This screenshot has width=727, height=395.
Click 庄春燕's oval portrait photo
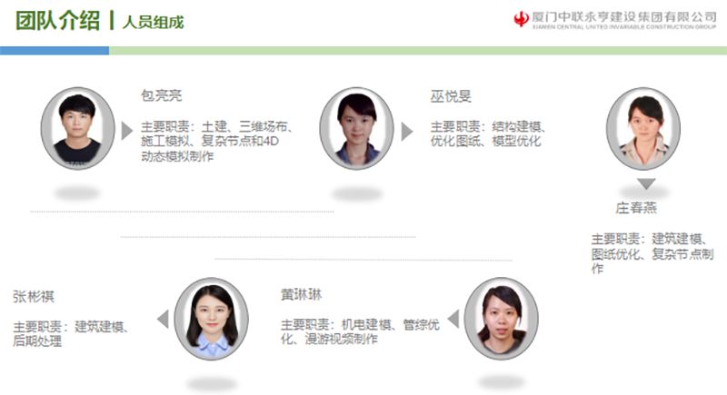pos(643,128)
